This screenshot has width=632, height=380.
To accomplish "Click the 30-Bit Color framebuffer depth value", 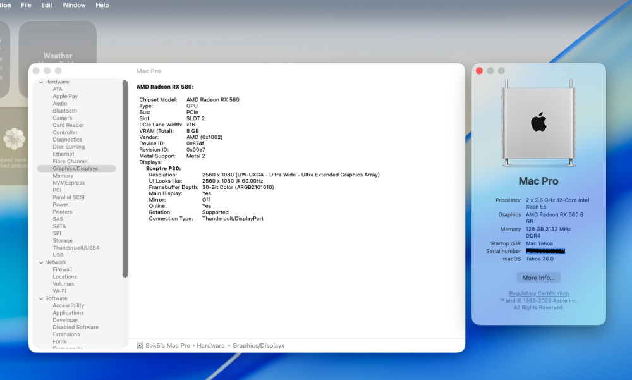I will click(x=238, y=187).
